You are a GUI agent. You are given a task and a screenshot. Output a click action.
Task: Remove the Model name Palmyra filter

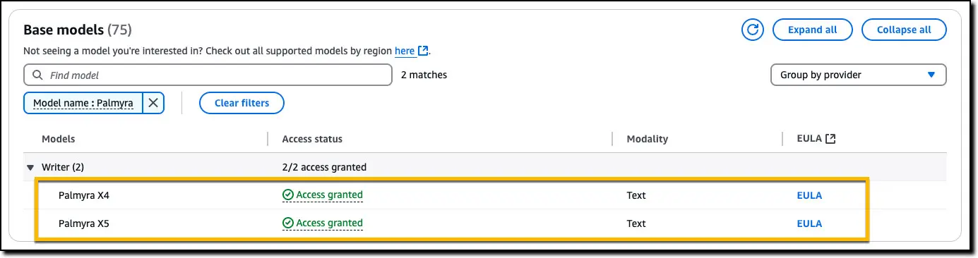pyautogui.click(x=153, y=103)
